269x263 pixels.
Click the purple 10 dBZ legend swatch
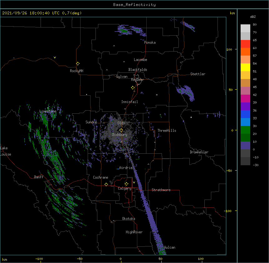click(245, 146)
